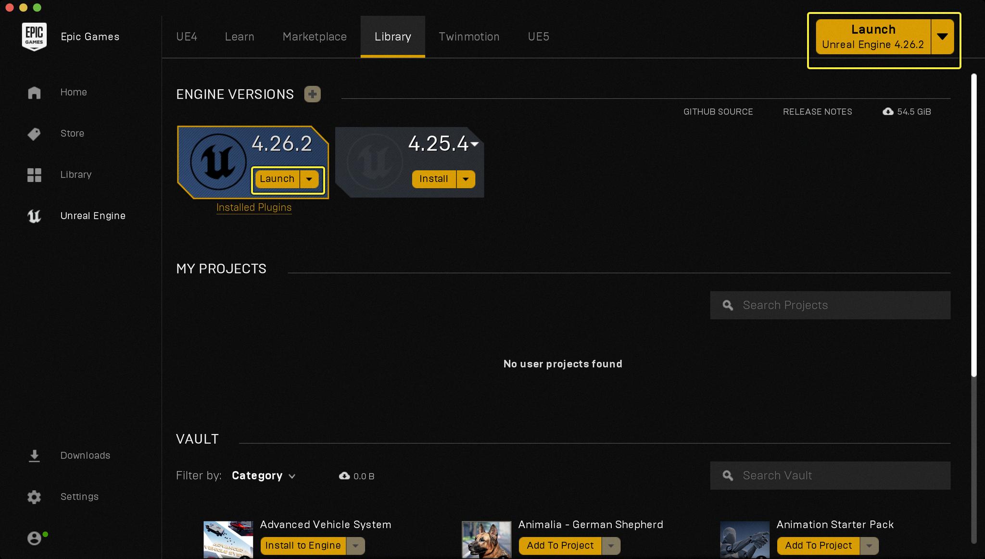Click the vertical scrollbar thumb

(x=974, y=225)
